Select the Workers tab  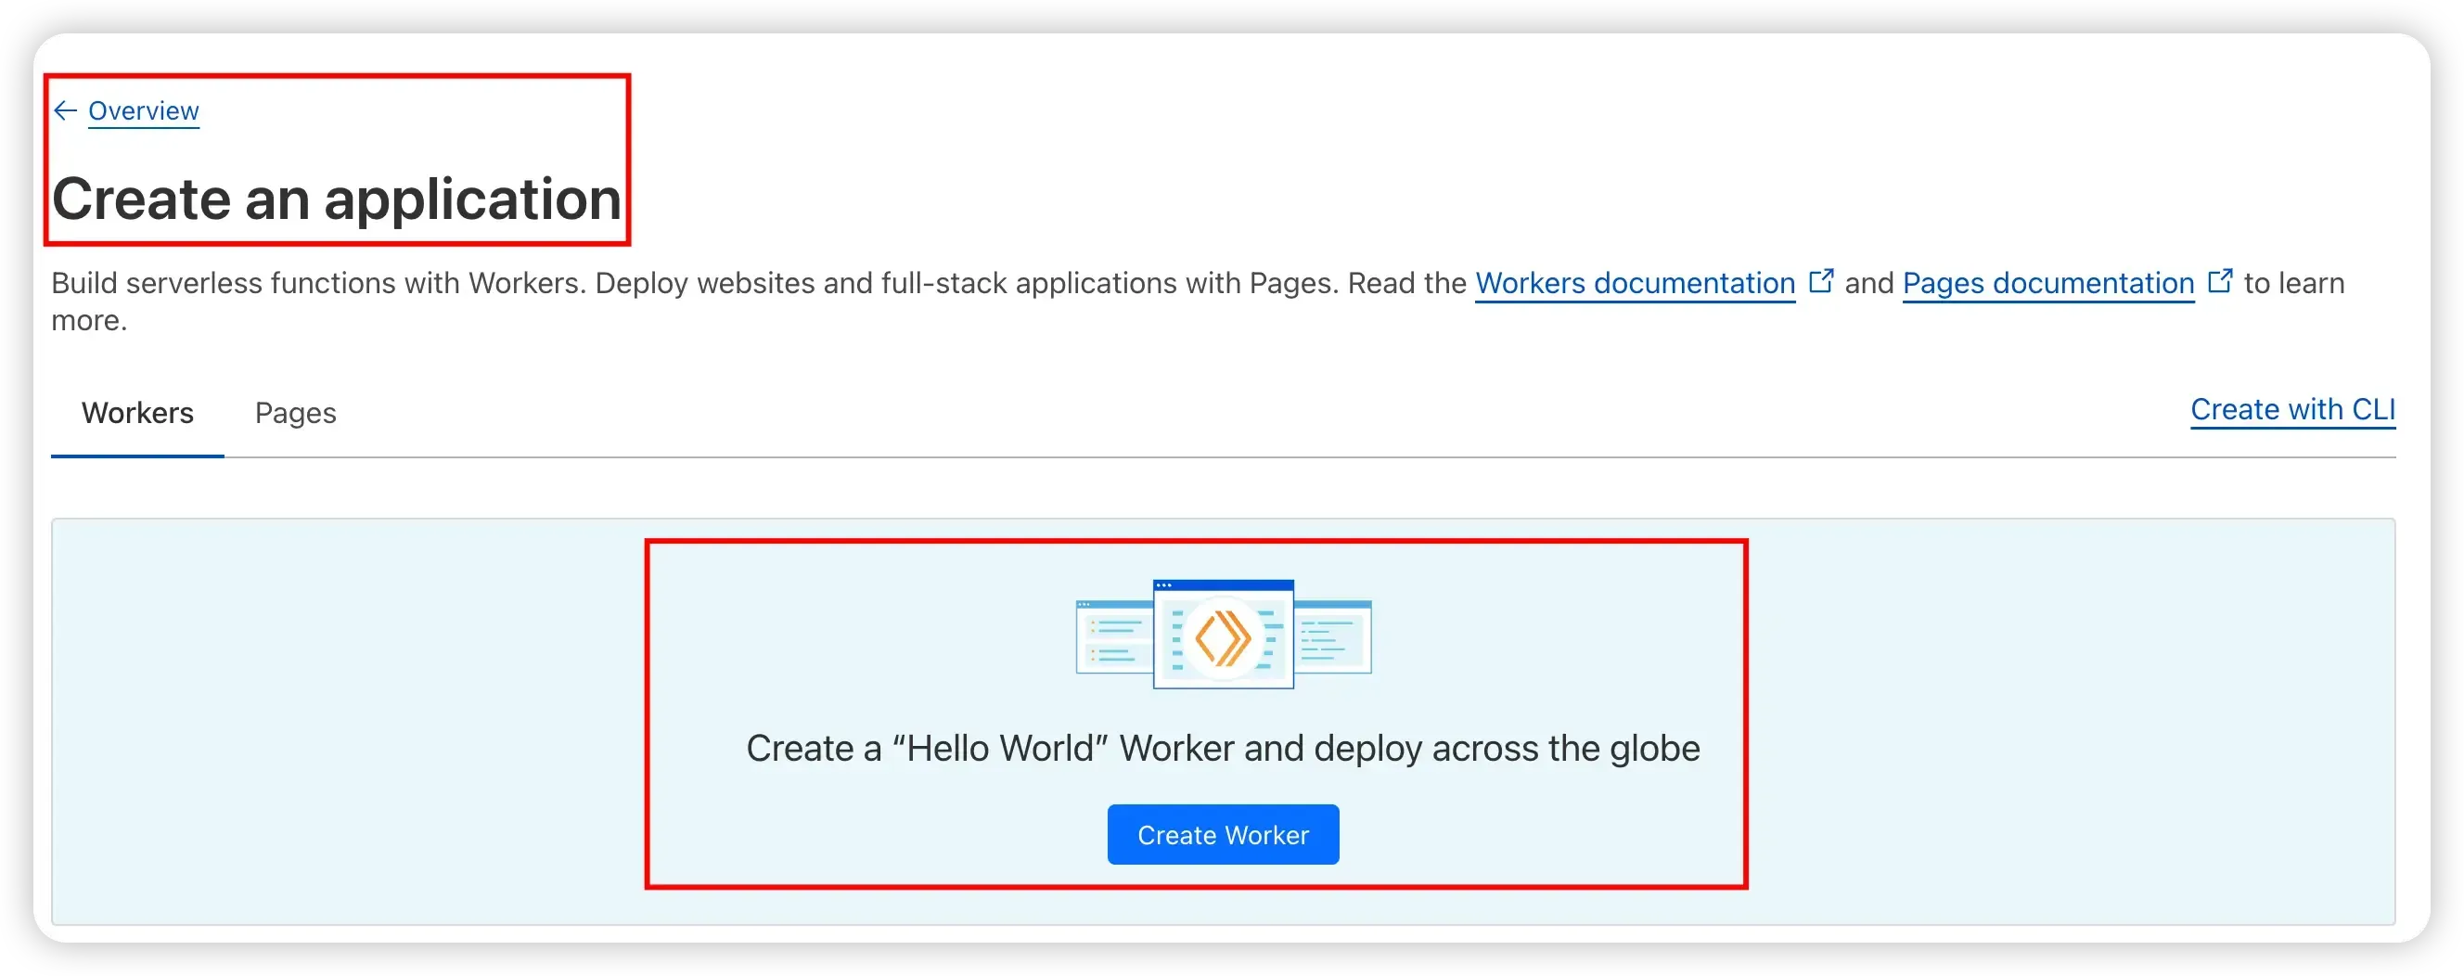pos(137,414)
